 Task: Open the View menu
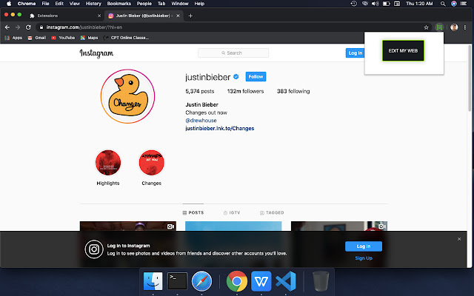[x=75, y=4]
